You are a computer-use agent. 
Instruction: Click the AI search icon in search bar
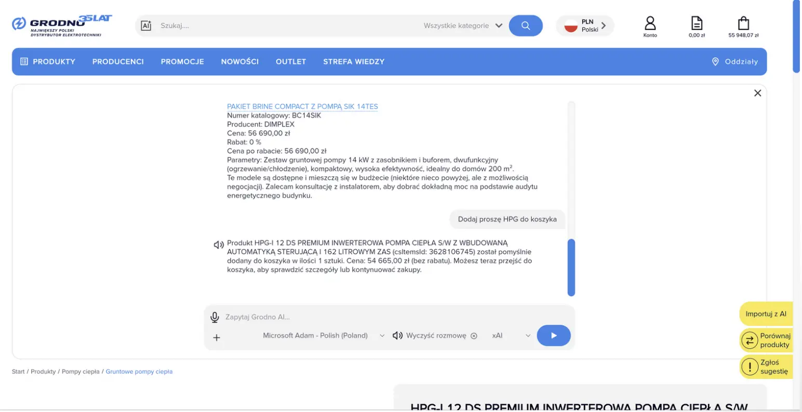146,25
